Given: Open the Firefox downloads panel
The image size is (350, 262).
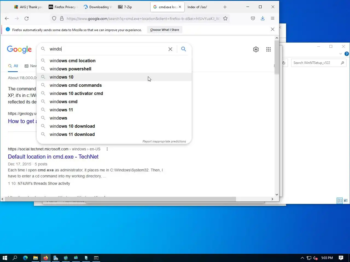Looking at the screenshot, I should click(x=263, y=18).
